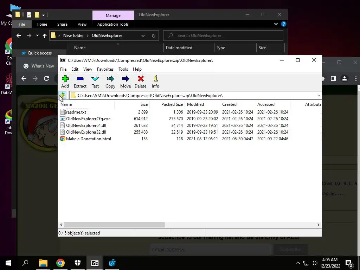Viewport: 360px width, 270px height.
Task: Click Explorer window Help question mark icon
Action: (284, 24)
